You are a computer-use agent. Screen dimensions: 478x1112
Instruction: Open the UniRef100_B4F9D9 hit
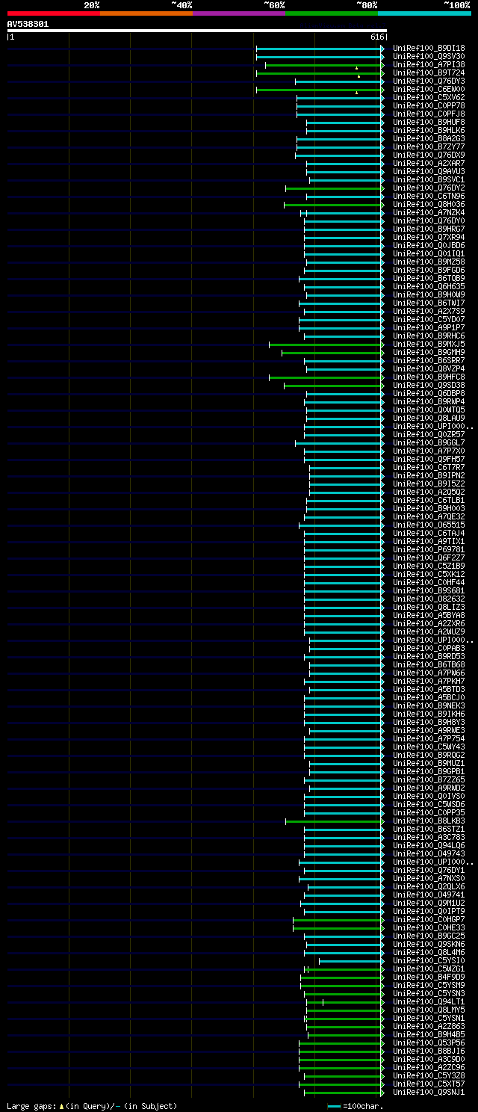(x=429, y=977)
